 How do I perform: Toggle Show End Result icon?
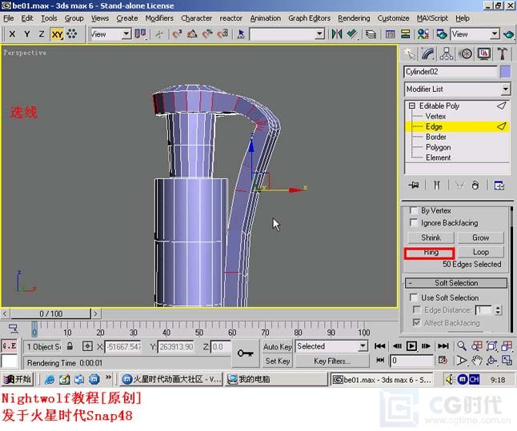pos(436,186)
